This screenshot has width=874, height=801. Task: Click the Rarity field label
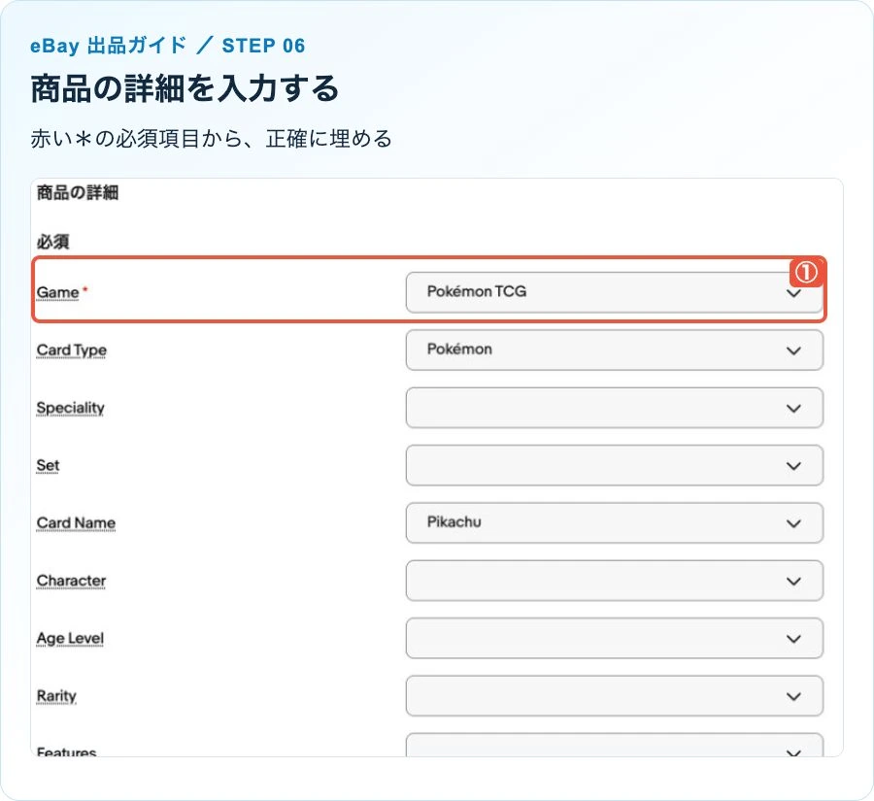click(x=56, y=696)
